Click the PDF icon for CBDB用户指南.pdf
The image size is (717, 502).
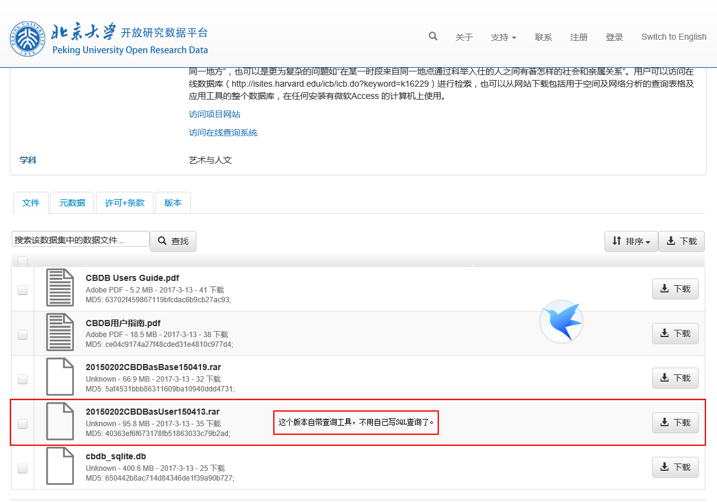tap(59, 332)
